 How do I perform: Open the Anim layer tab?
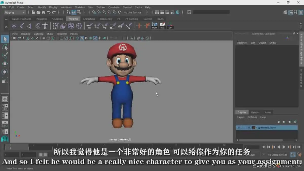[268, 112]
